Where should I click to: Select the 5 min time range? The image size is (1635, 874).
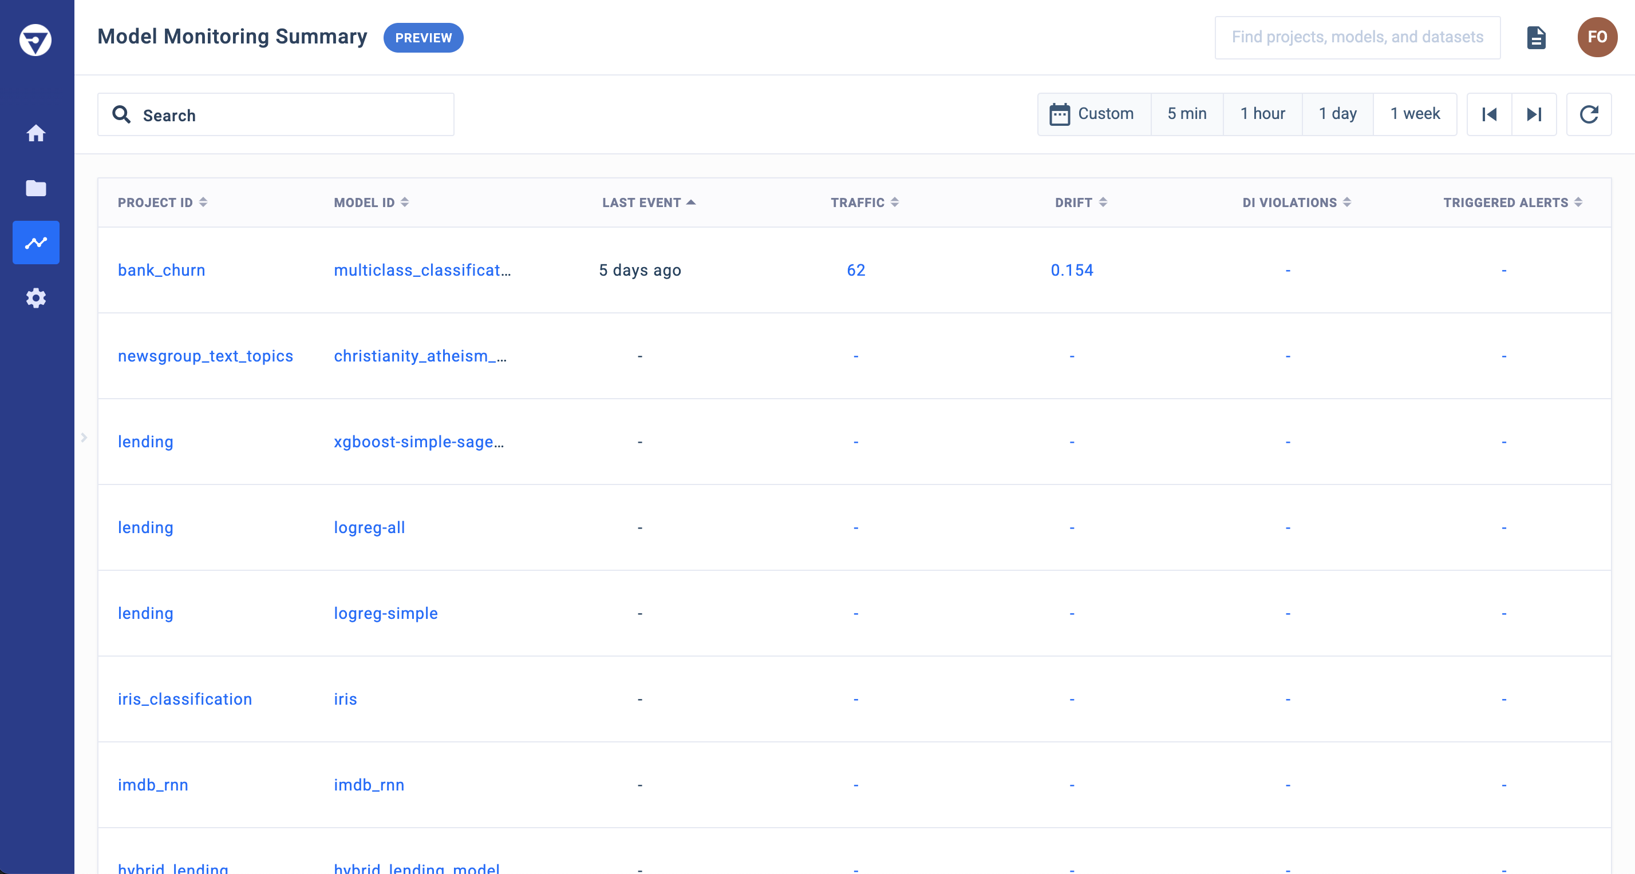tap(1187, 114)
